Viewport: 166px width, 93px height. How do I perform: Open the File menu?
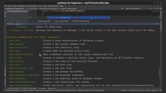coord(6,6)
